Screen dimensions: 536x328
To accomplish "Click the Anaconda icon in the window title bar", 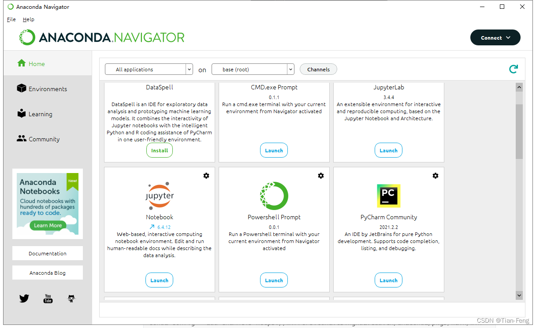I will 11,7.
